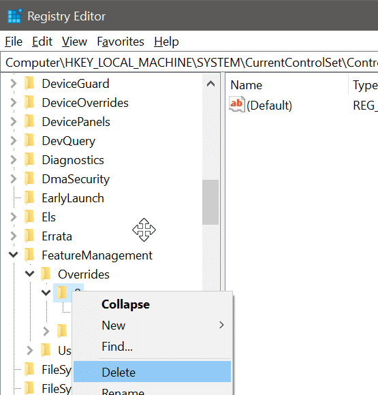The width and height of the screenshot is (378, 395).
Task: Click the Overrides folder icon
Action: point(46,274)
